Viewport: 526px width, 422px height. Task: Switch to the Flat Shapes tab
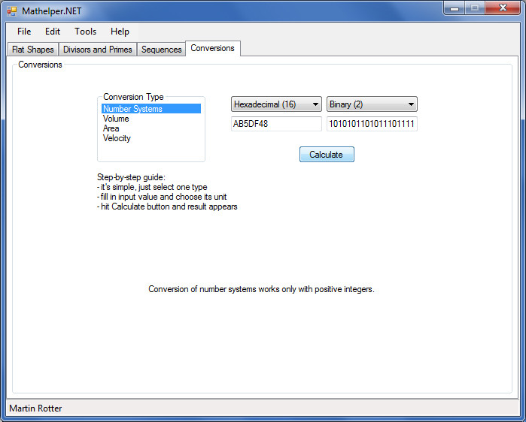(33, 50)
